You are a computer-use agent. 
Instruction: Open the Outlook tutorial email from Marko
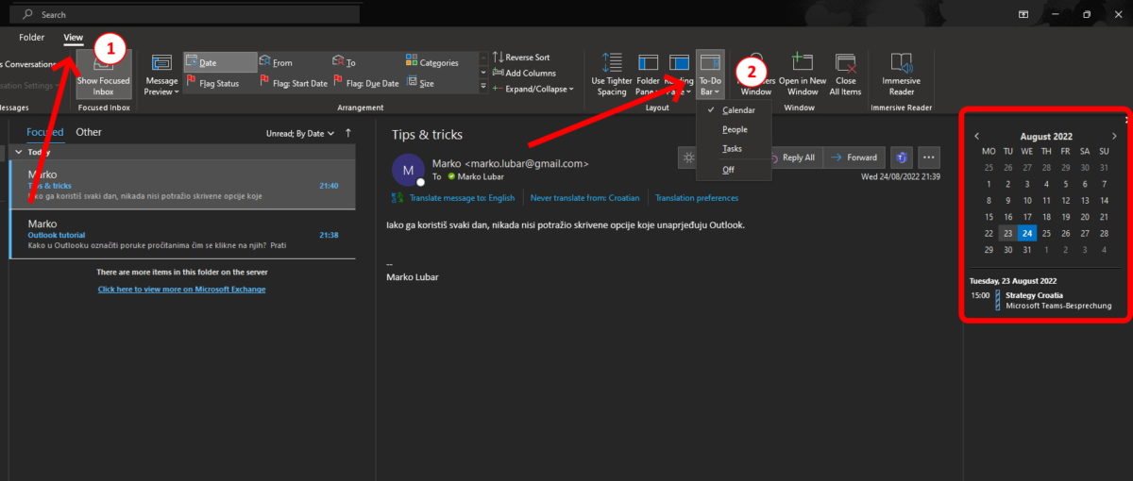(182, 235)
